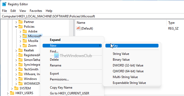Click the (Default) string value icon
The width and height of the screenshot is (184, 96).
point(78,28)
